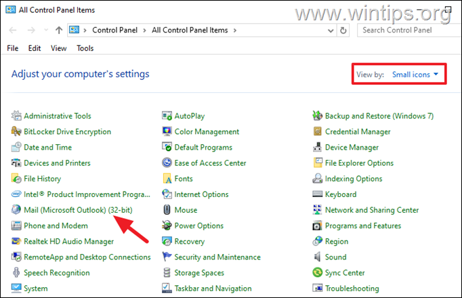
Task: Click the BitLocker Drive Encryption icon
Action: pyautogui.click(x=16, y=131)
